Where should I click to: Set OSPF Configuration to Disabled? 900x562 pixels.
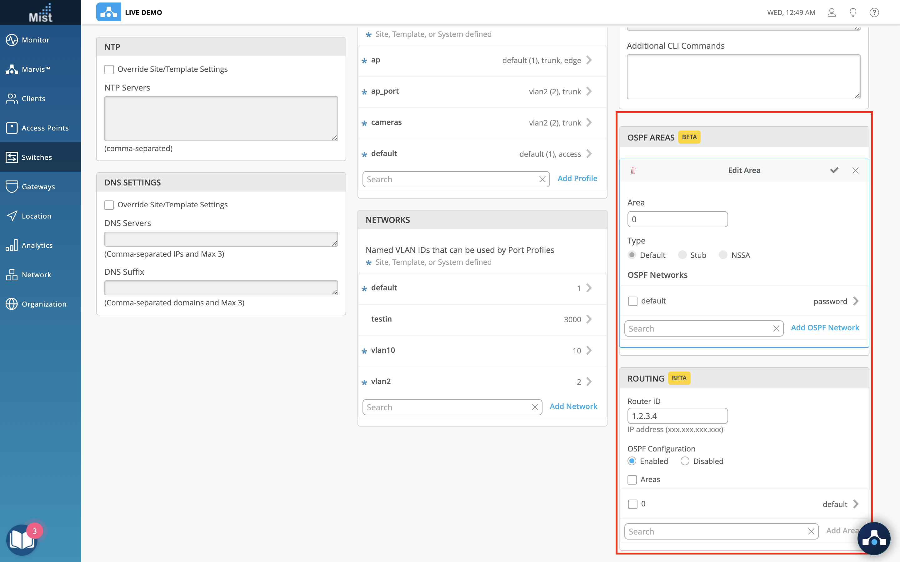point(685,461)
